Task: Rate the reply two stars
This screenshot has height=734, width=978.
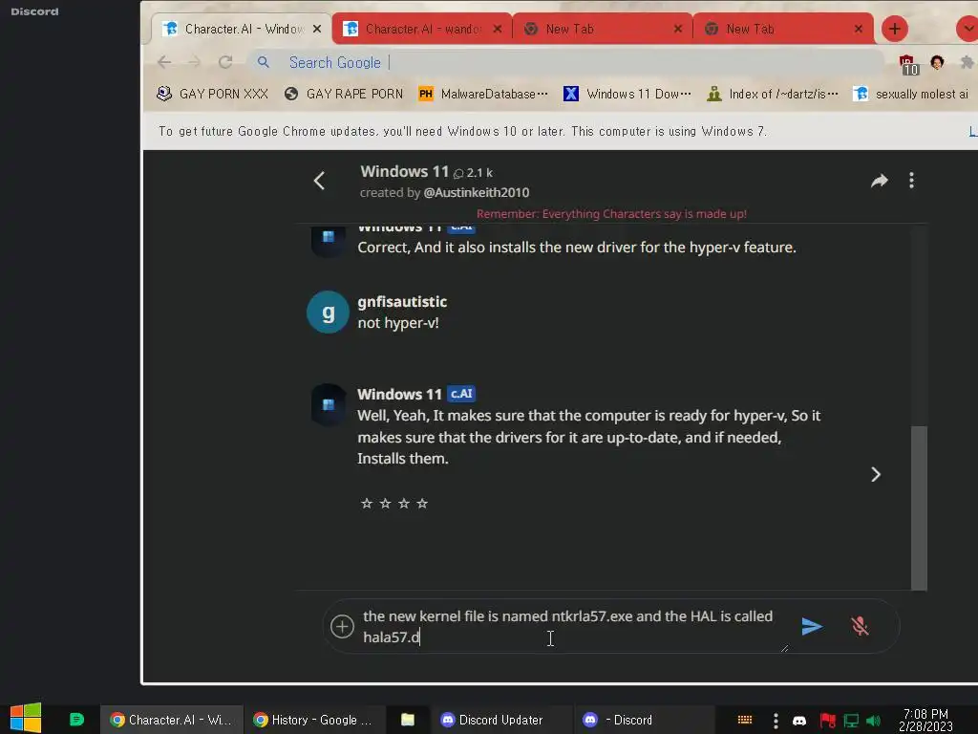Action: pos(386,503)
